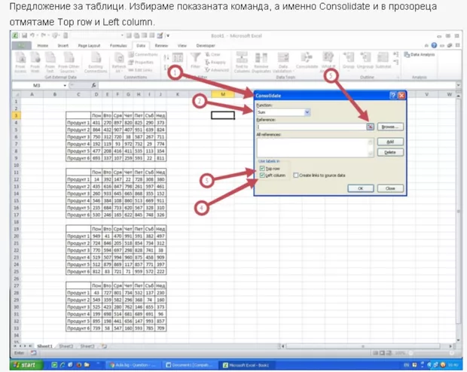This screenshot has width=467, height=372.
Task: Expand the Function dropdown showing Sum
Action: 307,112
